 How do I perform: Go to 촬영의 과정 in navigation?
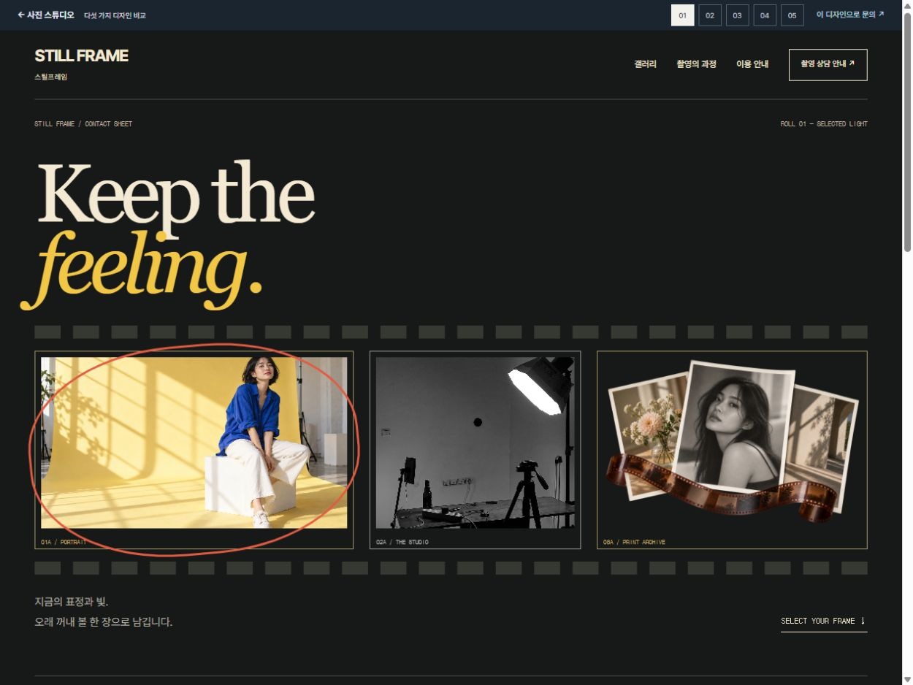click(x=696, y=64)
